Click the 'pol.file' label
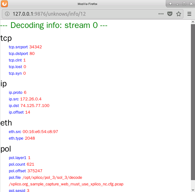This screenshot has height=192, width=195. tap(15, 178)
